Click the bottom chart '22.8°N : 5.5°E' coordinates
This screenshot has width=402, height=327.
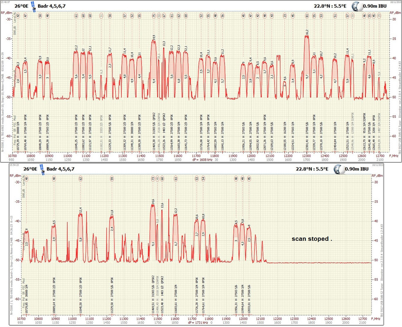tap(312, 169)
